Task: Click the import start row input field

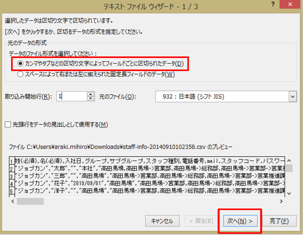Action: (71, 96)
